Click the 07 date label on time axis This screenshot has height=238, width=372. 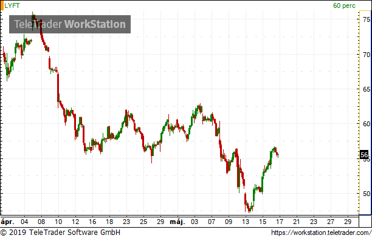212,222
